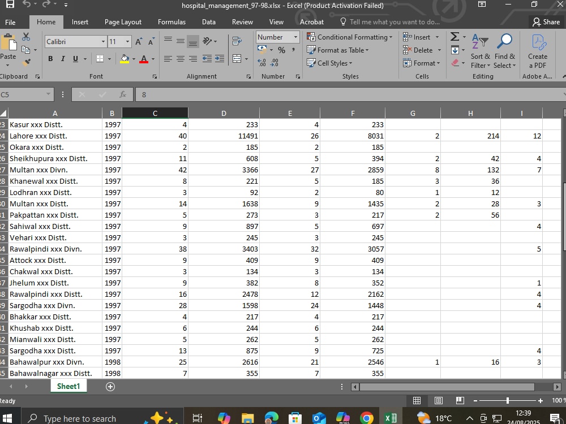
Task: Open Chrome from the taskbar
Action: click(x=366, y=418)
